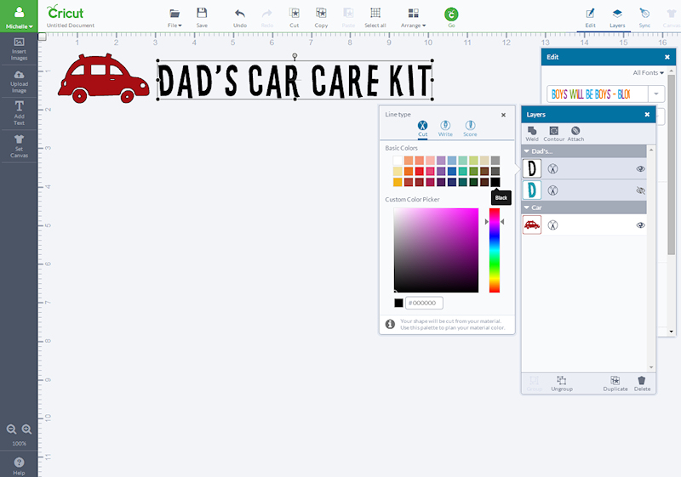Click the Untitled Document title
The height and width of the screenshot is (477, 681).
pos(71,26)
